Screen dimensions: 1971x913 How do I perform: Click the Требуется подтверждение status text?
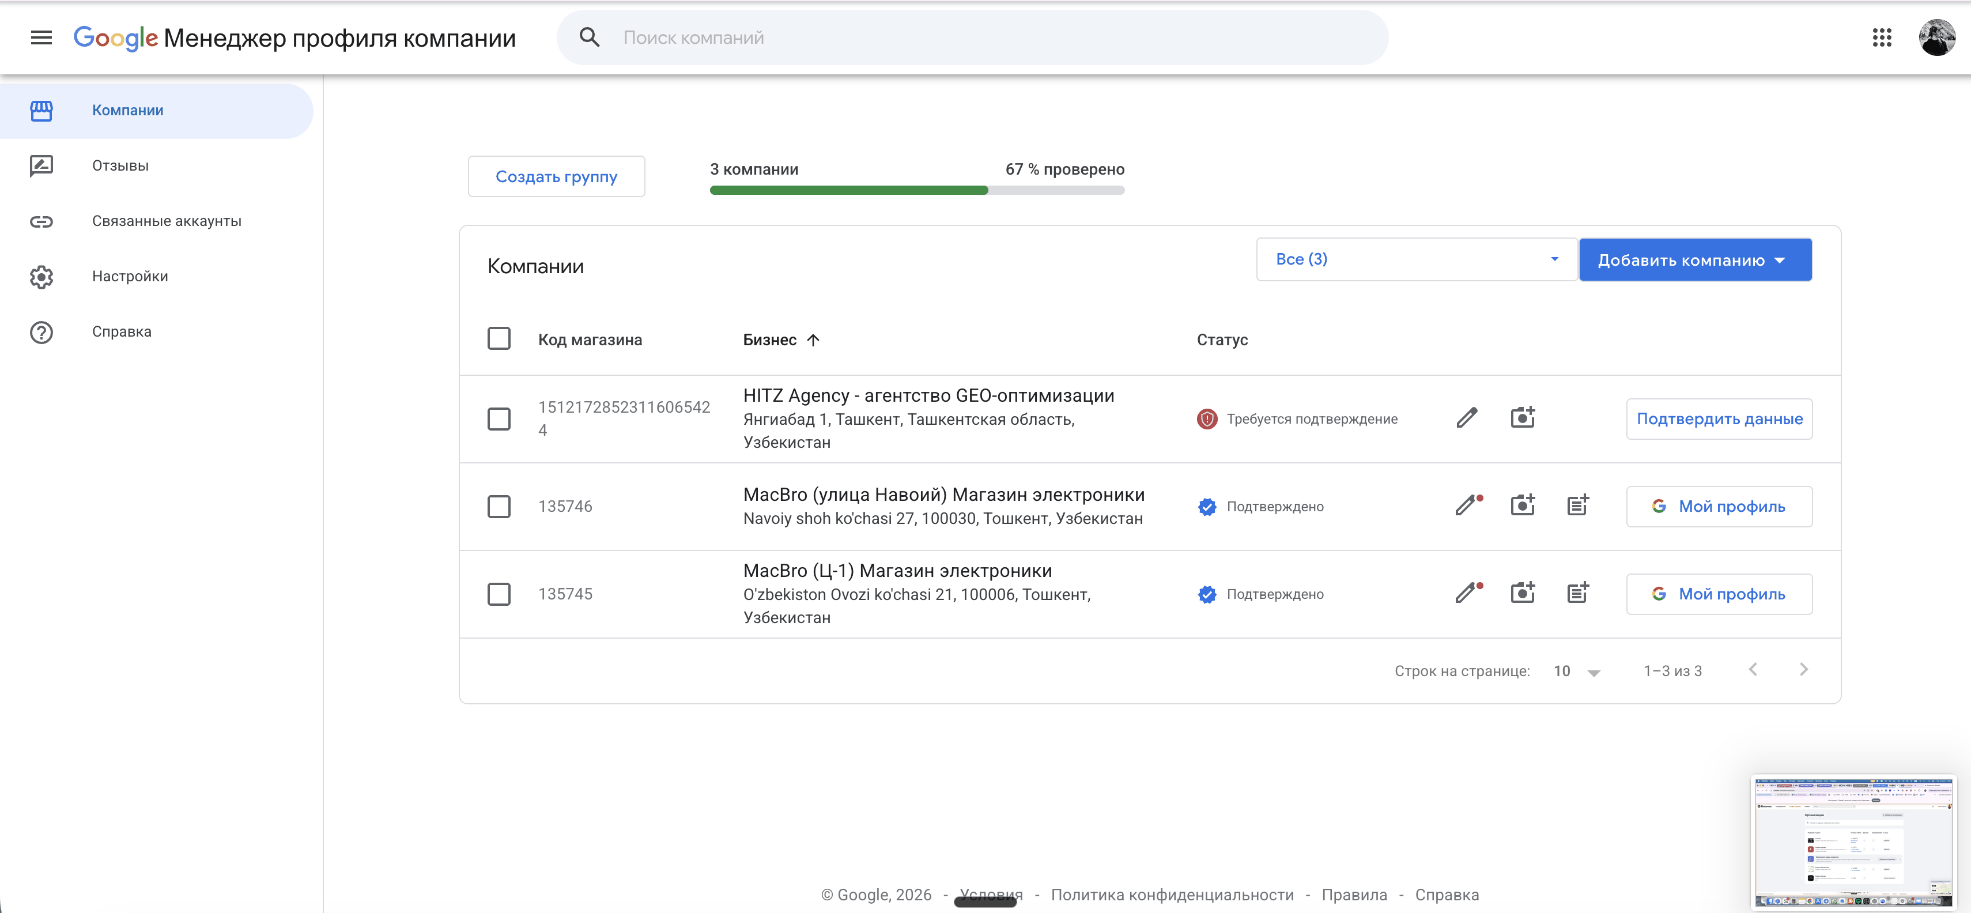[1312, 420]
